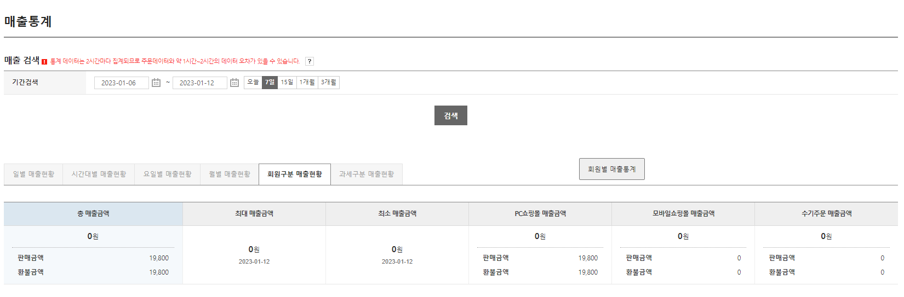Open the end date calendar picker icon

pos(234,83)
